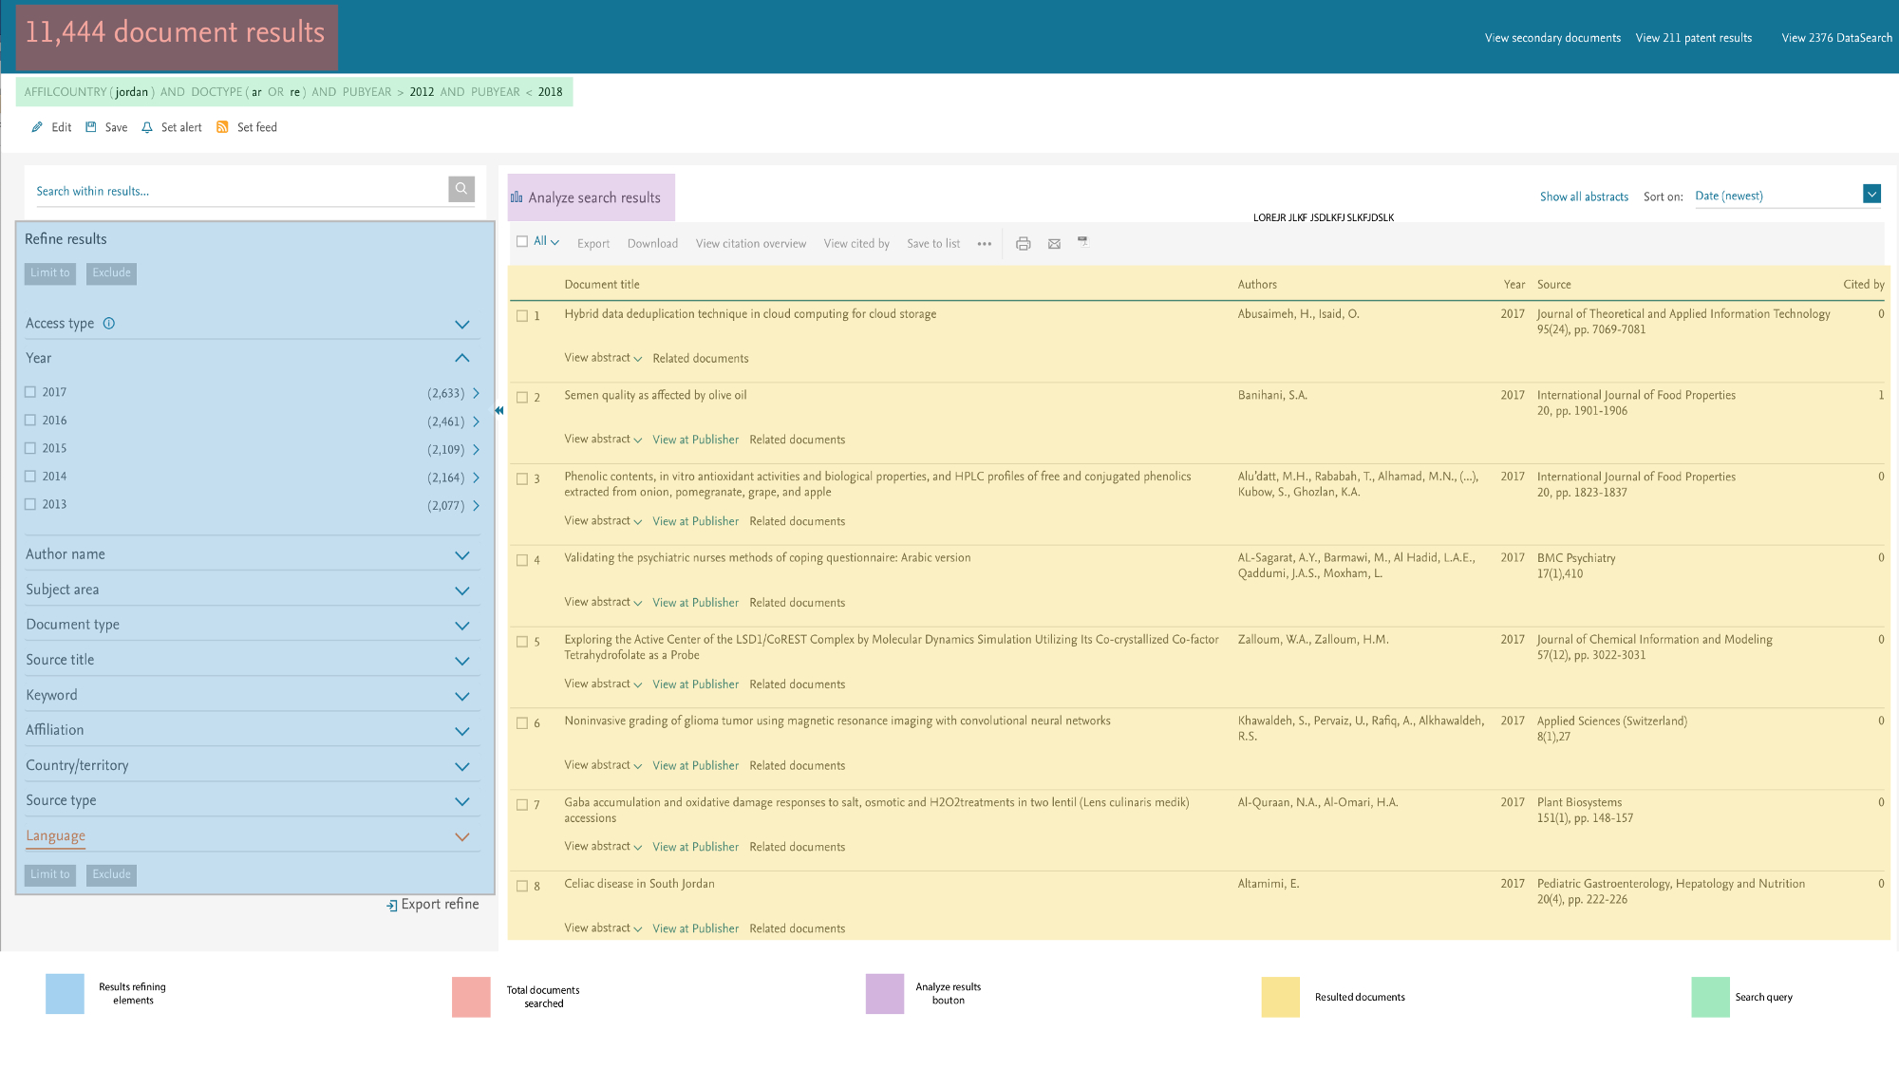The image size is (1899, 1068).
Task: Click the Search within results input field
Action: click(x=237, y=191)
